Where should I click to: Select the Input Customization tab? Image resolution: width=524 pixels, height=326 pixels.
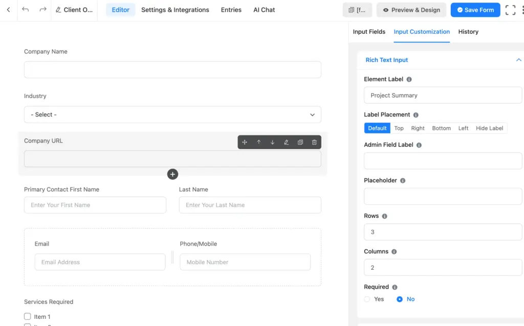[422, 32]
